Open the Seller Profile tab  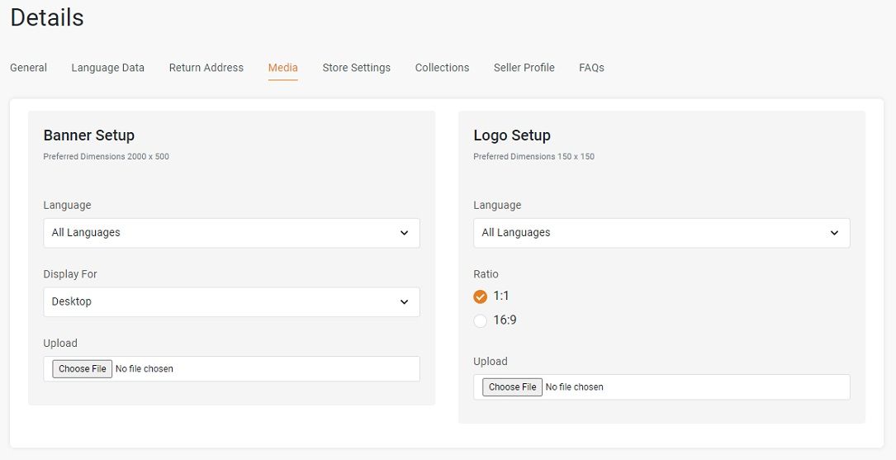[524, 68]
